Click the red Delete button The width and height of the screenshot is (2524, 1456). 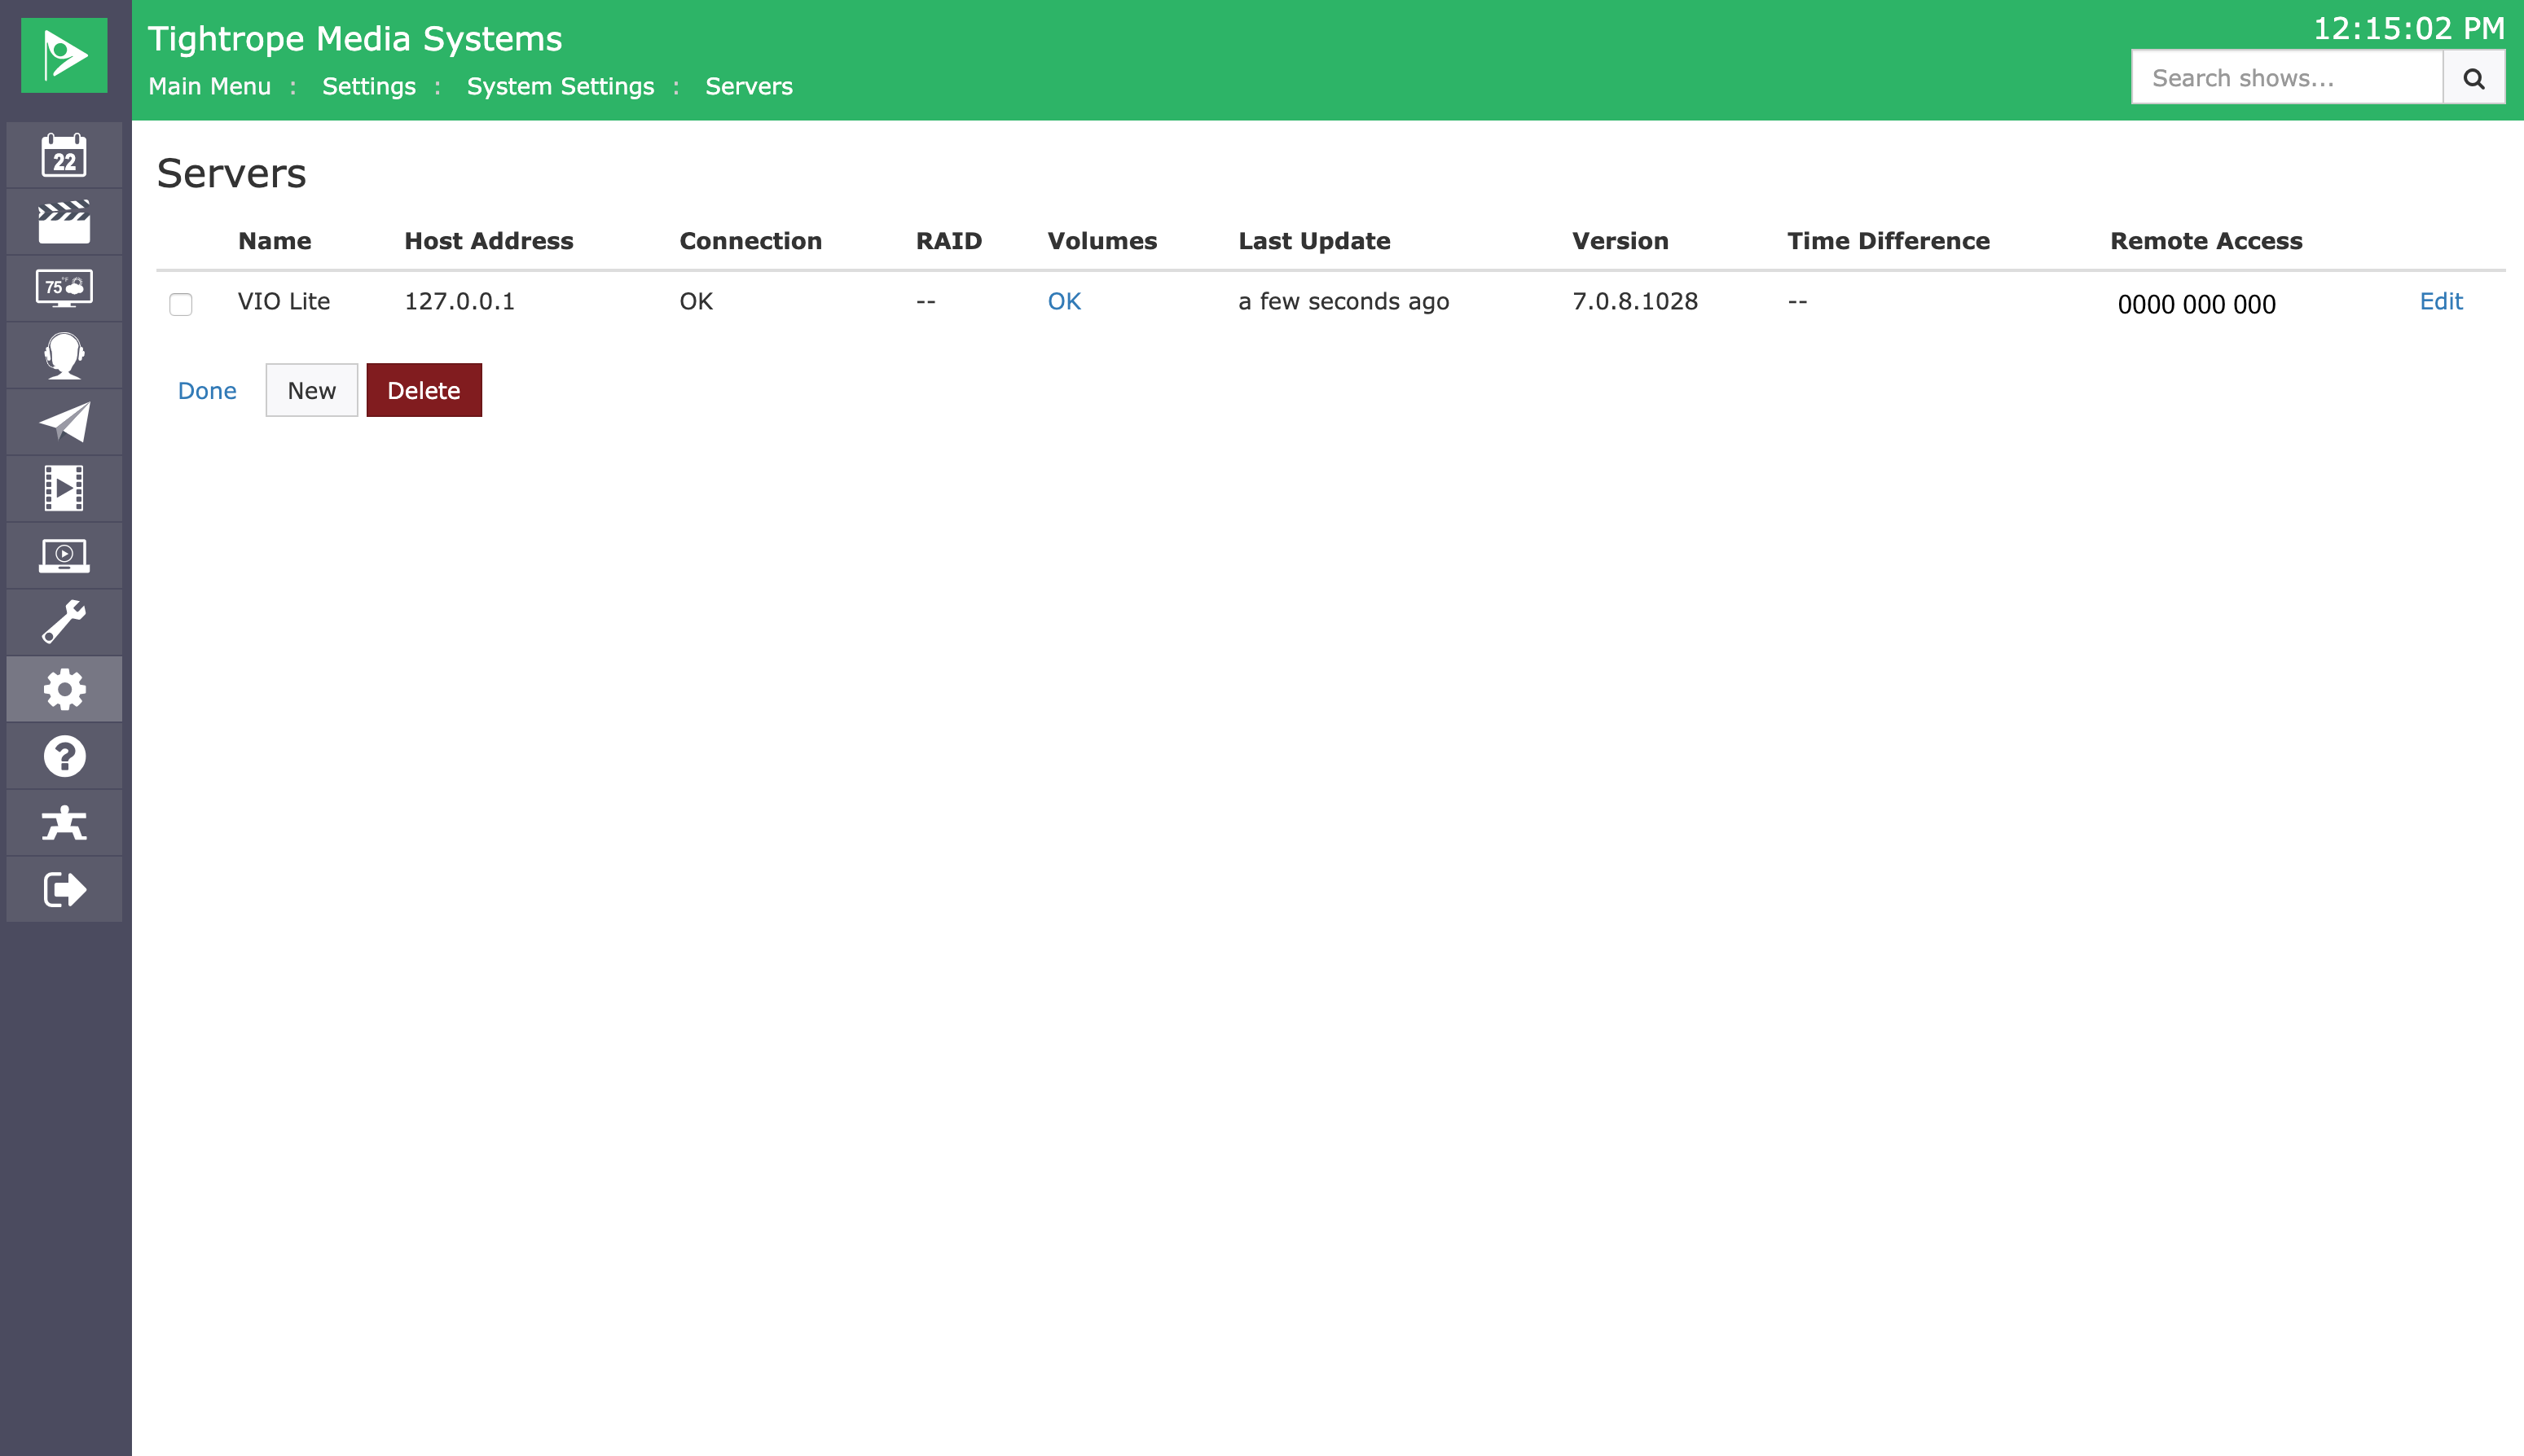tap(424, 390)
